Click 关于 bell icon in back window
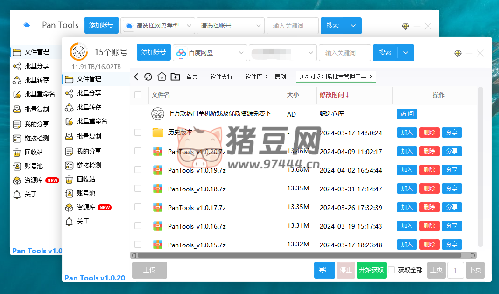 point(17,195)
